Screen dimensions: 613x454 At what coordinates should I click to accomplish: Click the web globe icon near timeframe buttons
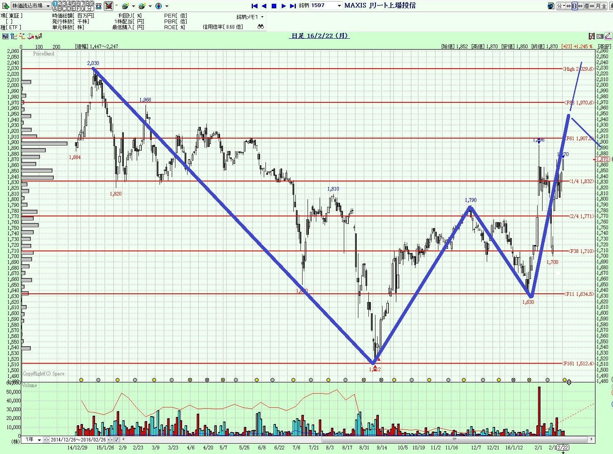pyautogui.click(x=550, y=6)
